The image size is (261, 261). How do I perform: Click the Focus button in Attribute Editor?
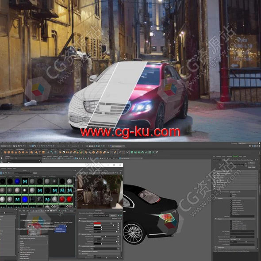click(x=252, y=163)
